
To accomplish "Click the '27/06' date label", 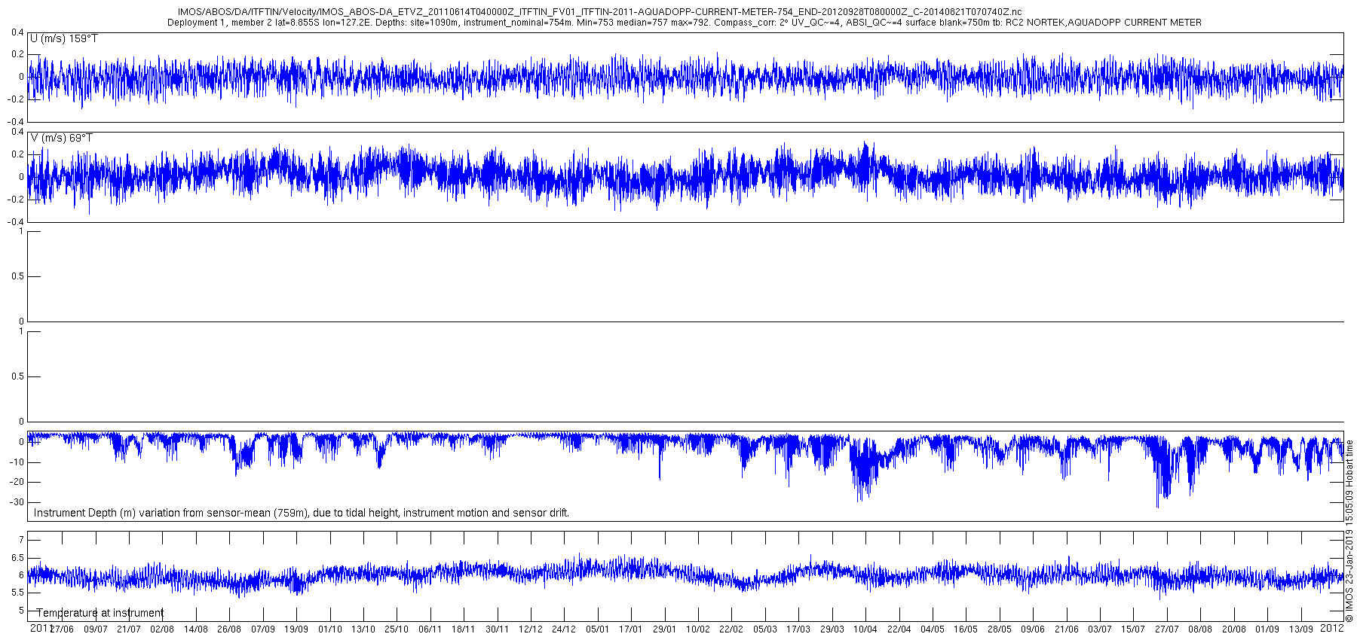I will click(62, 629).
